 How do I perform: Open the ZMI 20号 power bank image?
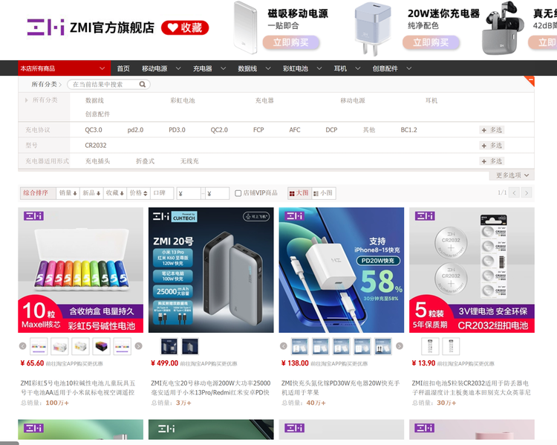coord(211,270)
